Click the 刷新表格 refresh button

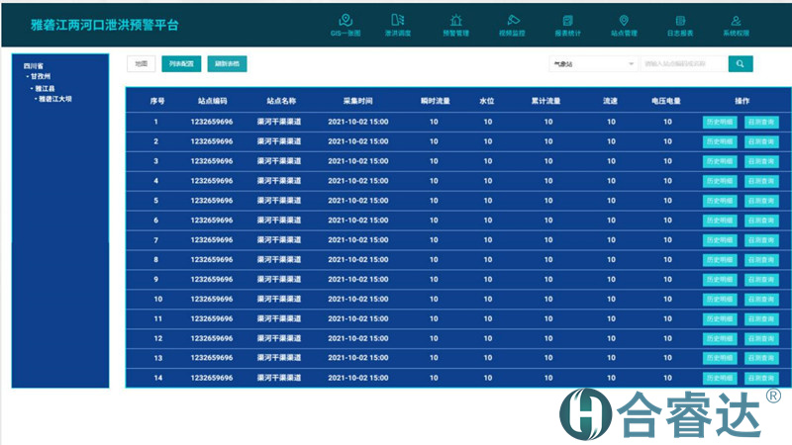tap(227, 63)
